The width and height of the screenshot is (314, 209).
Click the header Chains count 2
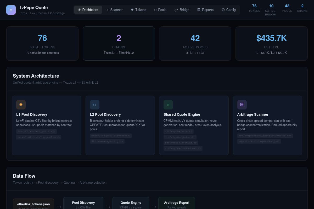pos(302,6)
